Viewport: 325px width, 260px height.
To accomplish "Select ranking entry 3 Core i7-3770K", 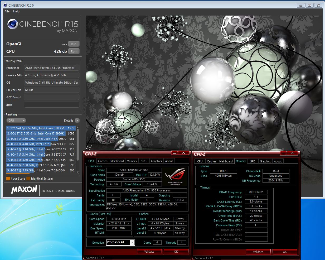I will [41, 139].
